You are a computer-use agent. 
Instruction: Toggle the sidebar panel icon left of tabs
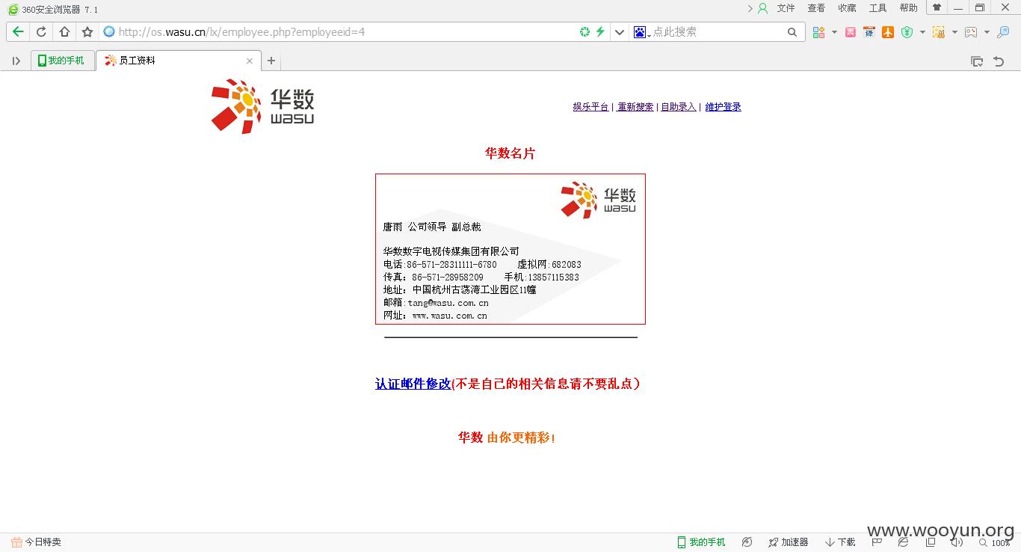click(x=16, y=61)
